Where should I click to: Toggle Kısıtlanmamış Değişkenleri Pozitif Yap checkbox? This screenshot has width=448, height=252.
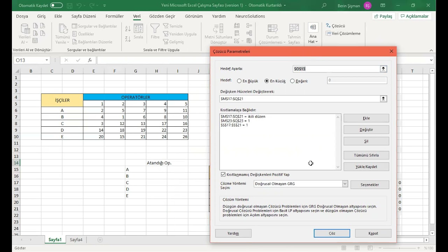(223, 174)
